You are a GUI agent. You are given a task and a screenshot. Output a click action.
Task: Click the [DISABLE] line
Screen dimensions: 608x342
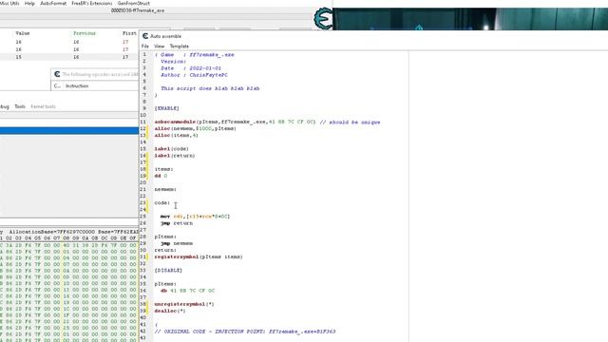point(168,270)
